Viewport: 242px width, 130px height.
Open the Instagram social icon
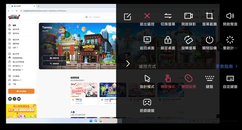(x=14, y=99)
